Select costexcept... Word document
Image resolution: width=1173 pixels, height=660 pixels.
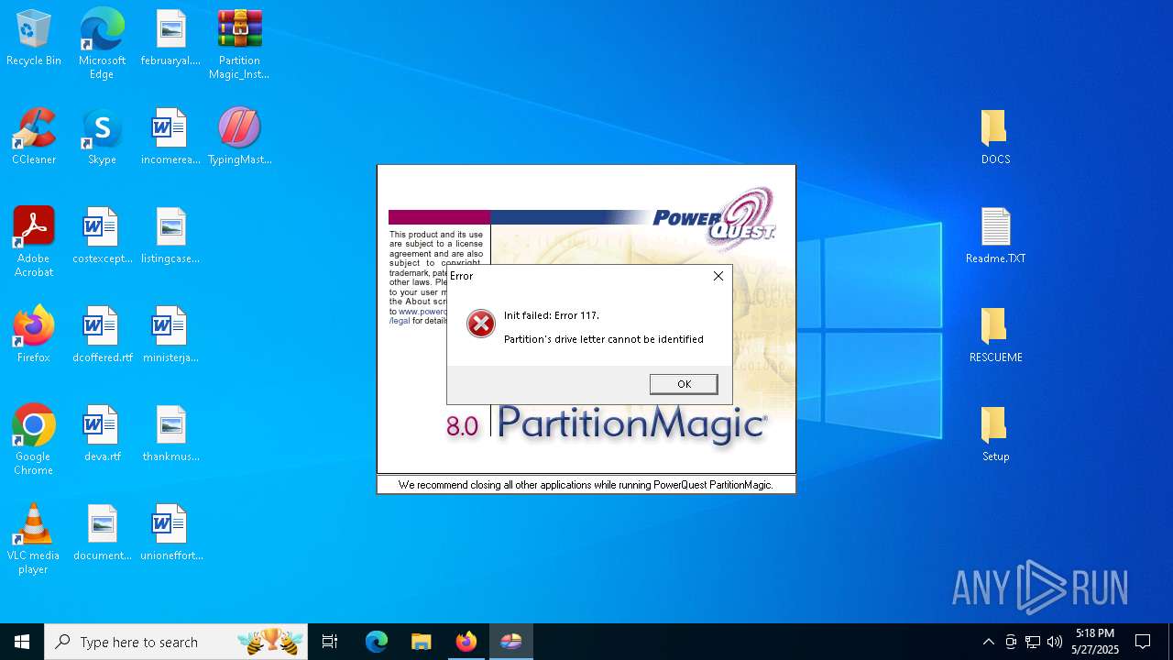[x=102, y=236]
